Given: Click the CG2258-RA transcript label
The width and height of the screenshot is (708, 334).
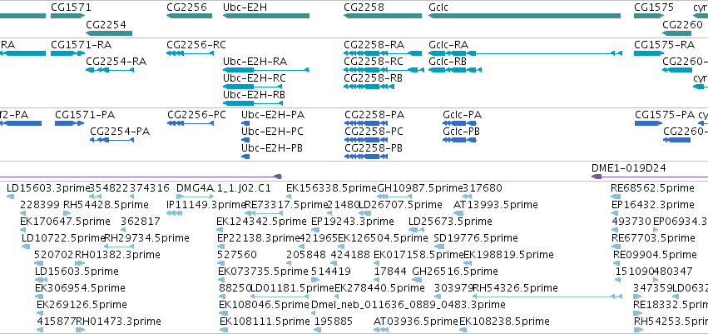Looking at the screenshot, I should 374,45.
